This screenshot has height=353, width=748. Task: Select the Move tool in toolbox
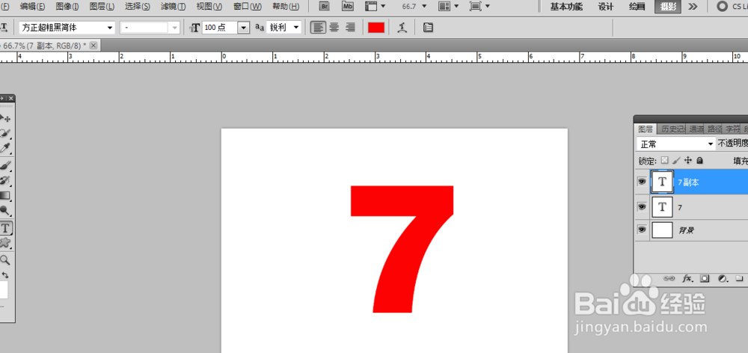[5, 118]
